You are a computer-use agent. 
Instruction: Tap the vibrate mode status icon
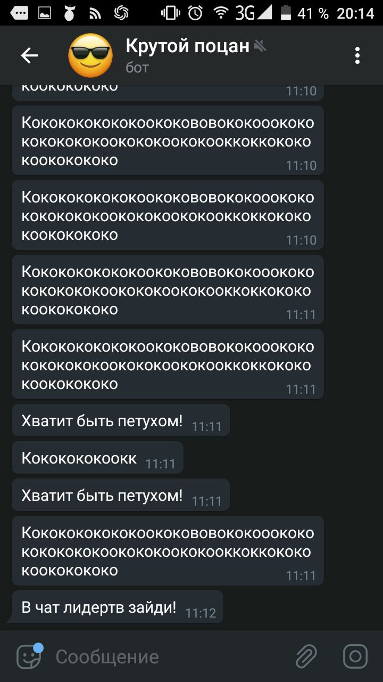click(170, 12)
